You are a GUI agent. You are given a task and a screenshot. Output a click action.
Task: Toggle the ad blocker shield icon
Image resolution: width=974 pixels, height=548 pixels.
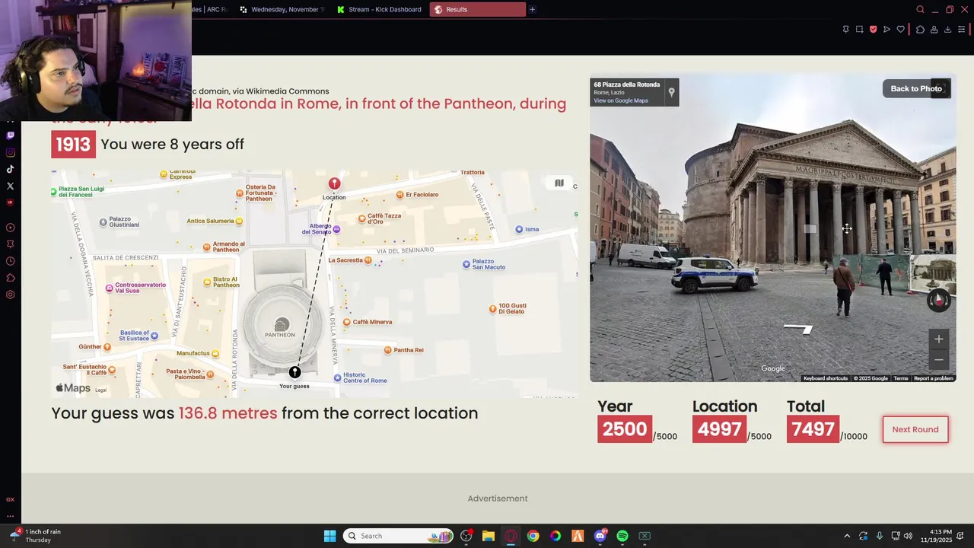pyautogui.click(x=873, y=30)
